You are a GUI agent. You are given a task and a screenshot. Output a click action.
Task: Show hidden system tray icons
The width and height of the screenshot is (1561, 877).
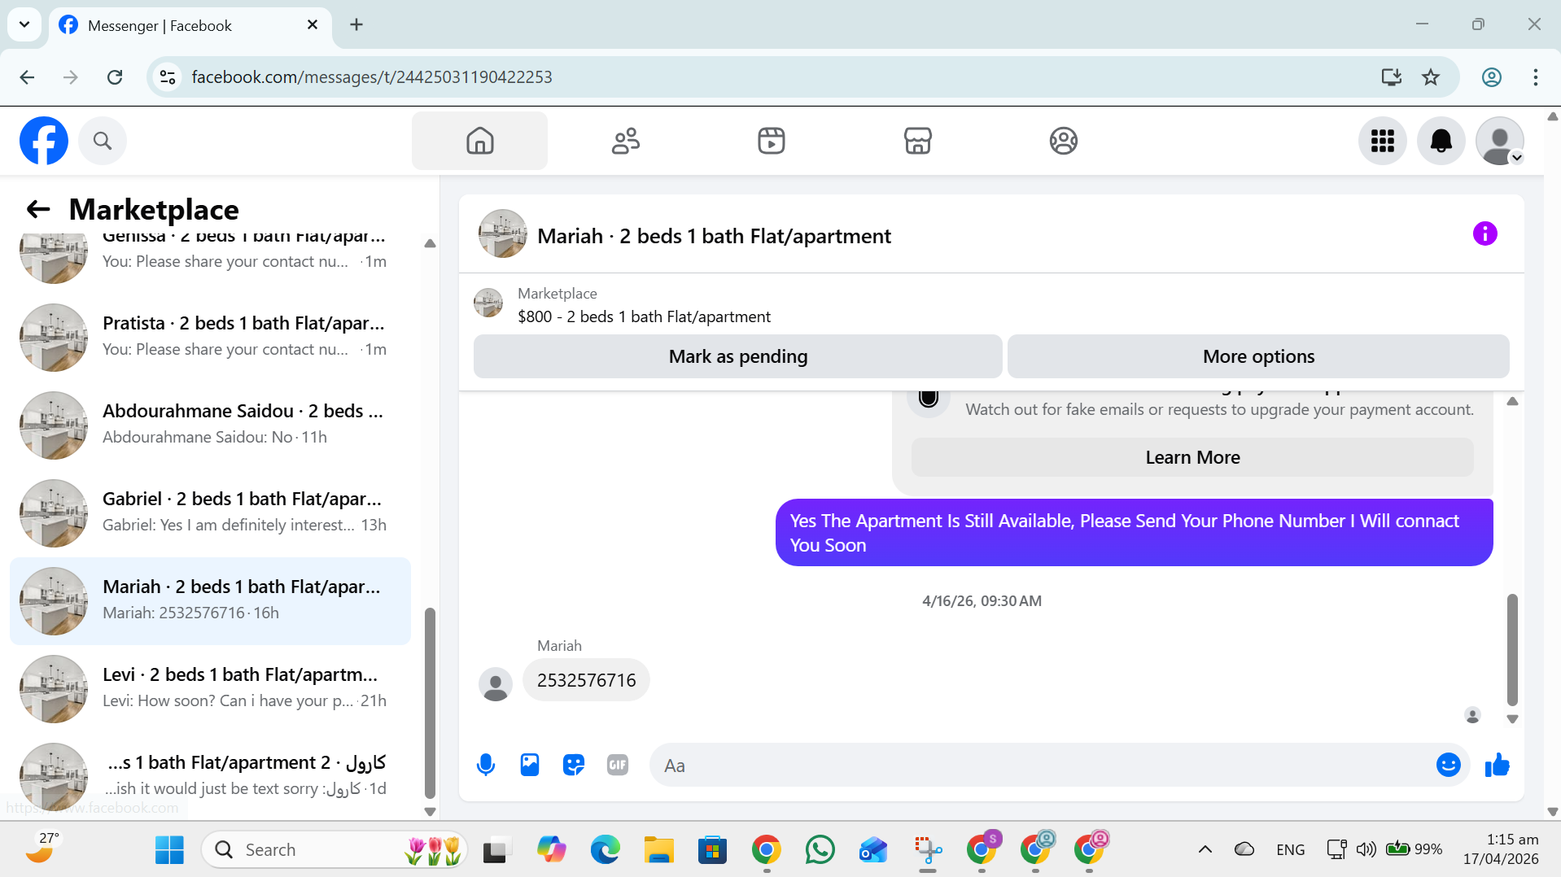(x=1205, y=849)
